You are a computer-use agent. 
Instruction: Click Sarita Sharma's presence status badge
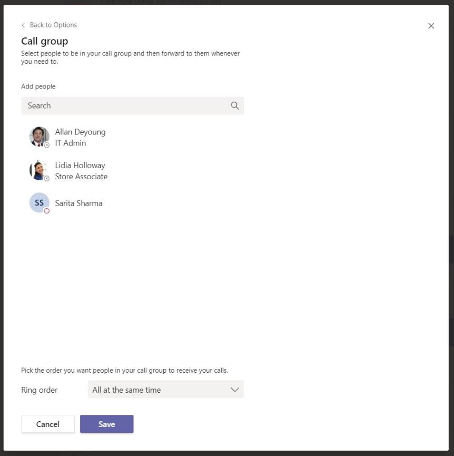click(x=47, y=211)
